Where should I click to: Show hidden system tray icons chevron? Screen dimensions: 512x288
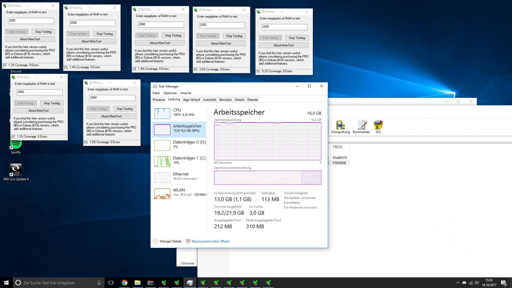coord(458,283)
